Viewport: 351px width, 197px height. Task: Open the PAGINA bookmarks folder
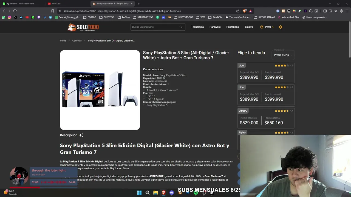[x=124, y=17]
